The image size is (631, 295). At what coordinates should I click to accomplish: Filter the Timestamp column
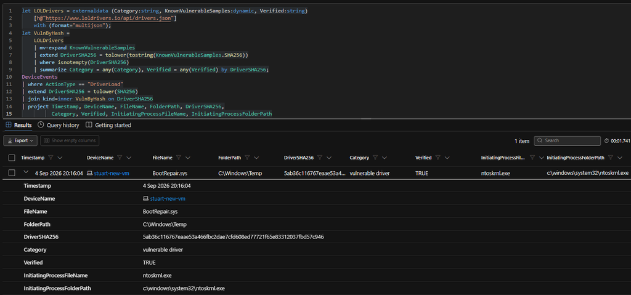pyautogui.click(x=51, y=158)
